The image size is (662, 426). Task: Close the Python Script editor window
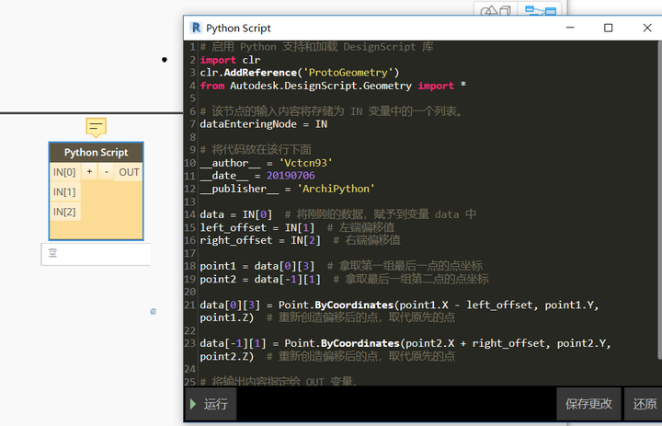pyautogui.click(x=646, y=28)
